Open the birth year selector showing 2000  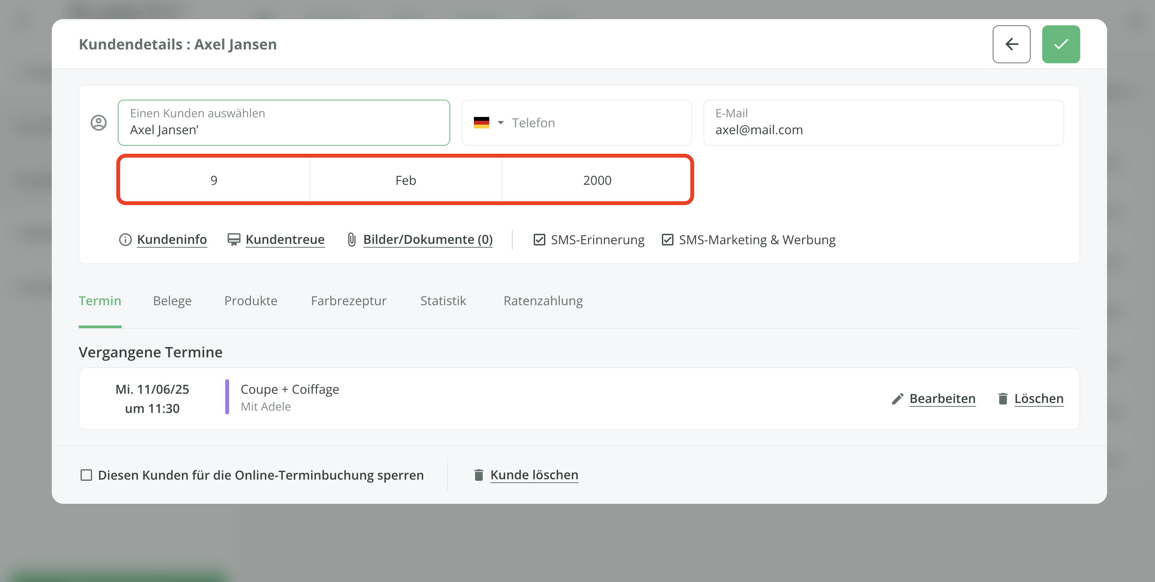point(597,180)
